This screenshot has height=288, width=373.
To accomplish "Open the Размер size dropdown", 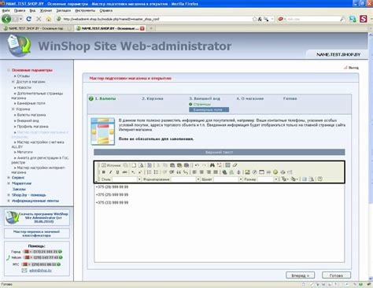I will point(268,179).
